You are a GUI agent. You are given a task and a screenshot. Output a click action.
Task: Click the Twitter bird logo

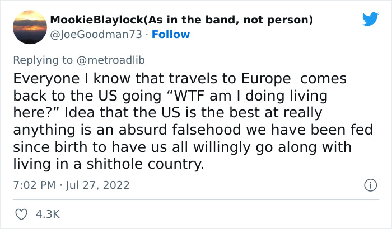[x=370, y=20]
